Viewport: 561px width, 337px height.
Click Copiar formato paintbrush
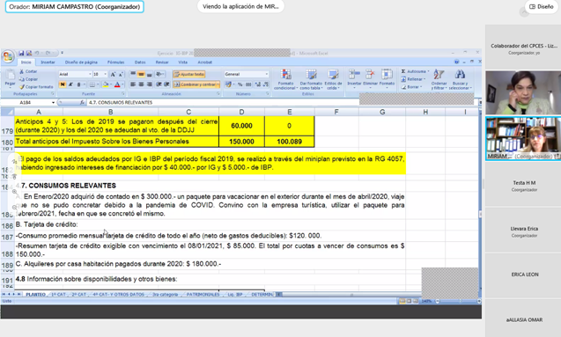click(x=36, y=87)
